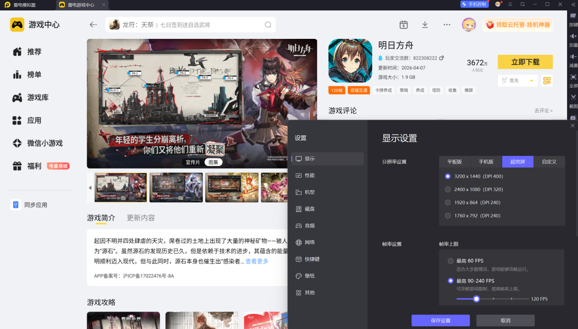The image size is (578, 329).
Task: Open the calendar check-in icon
Action: click(403, 25)
